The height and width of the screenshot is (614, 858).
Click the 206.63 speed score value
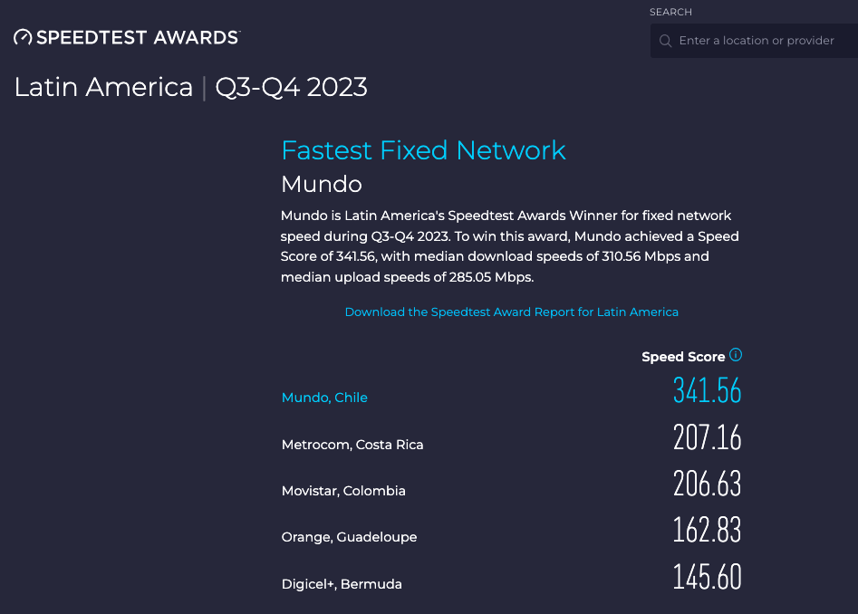pyautogui.click(x=708, y=484)
